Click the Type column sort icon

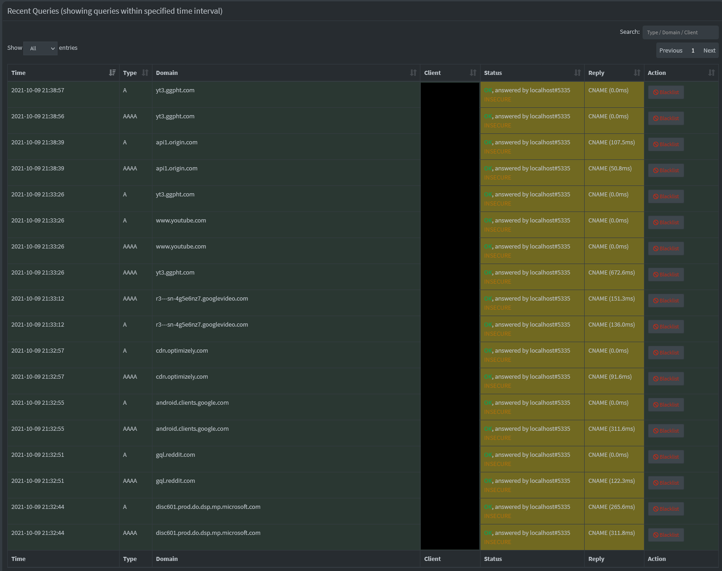point(145,73)
